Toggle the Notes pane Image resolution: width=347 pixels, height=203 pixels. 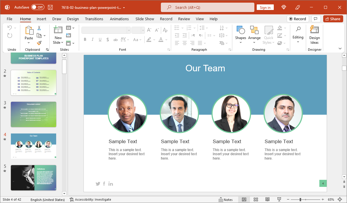(x=226, y=199)
